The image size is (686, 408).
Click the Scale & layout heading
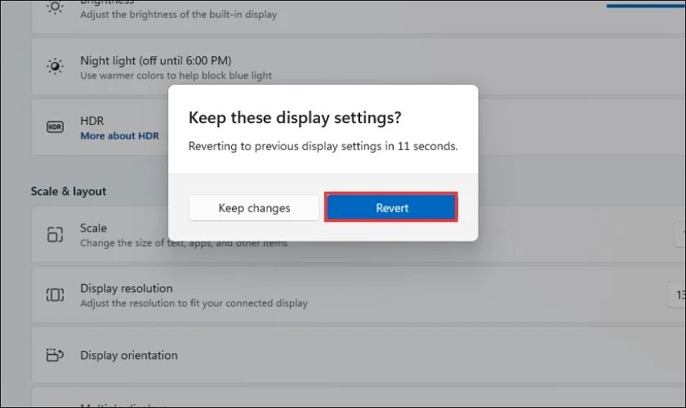pos(69,191)
